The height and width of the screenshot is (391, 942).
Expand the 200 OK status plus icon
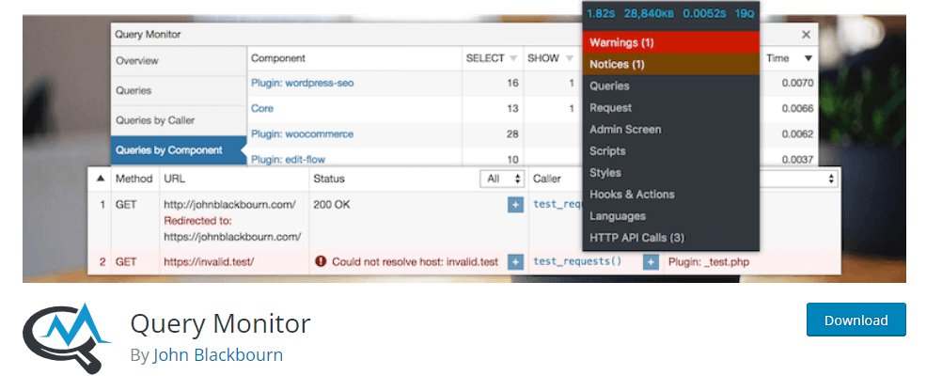tap(515, 205)
